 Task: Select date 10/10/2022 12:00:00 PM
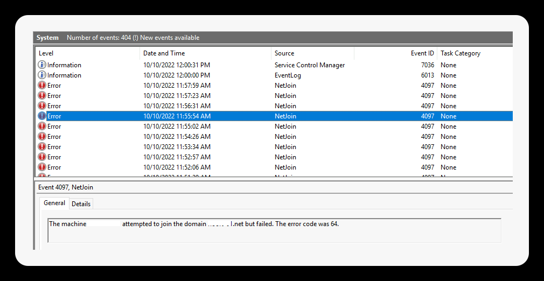[x=177, y=75]
